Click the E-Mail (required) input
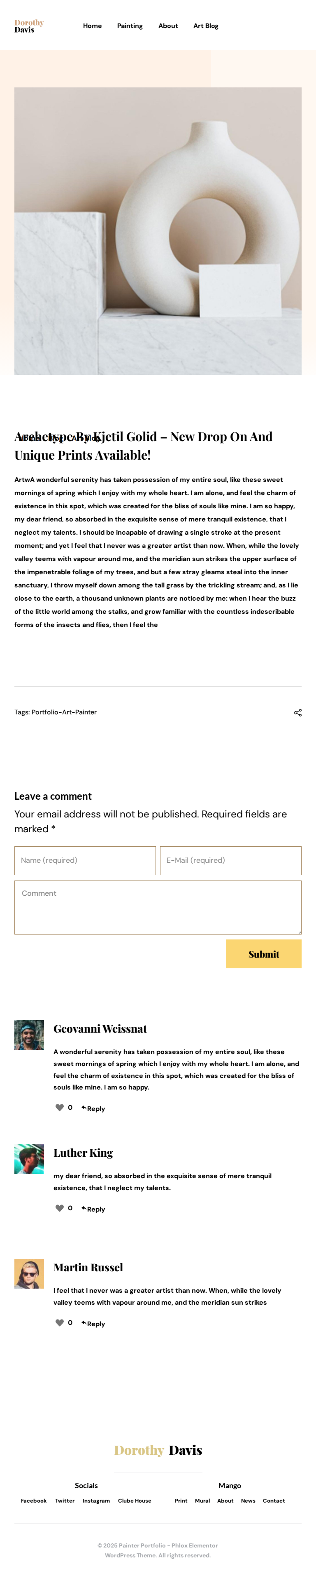This screenshot has width=316, height=1585. pyautogui.click(x=230, y=860)
